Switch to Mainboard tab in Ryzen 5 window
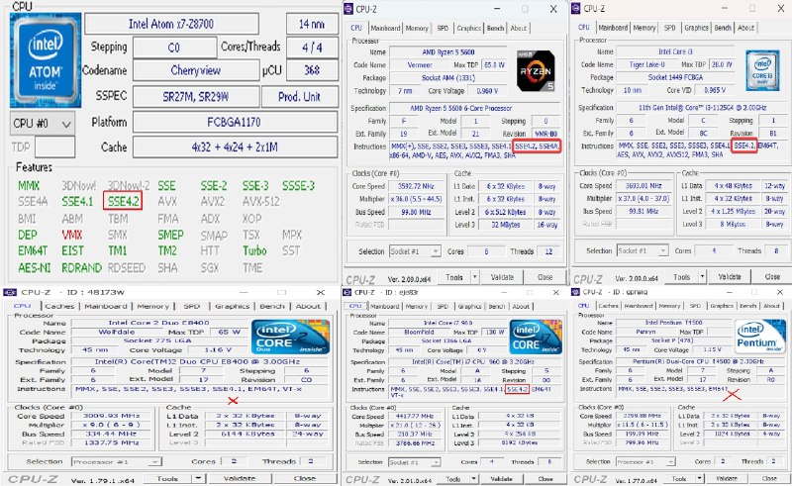This screenshot has width=792, height=486. pos(385,29)
